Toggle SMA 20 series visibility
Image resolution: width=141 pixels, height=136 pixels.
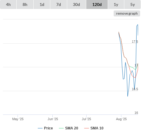pos(72,128)
